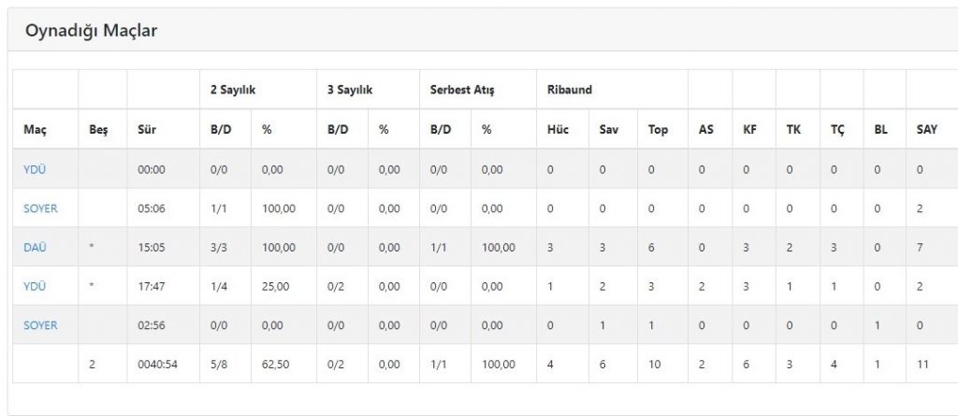Select the AS column header
This screenshot has width=958, height=416.
pos(705,130)
